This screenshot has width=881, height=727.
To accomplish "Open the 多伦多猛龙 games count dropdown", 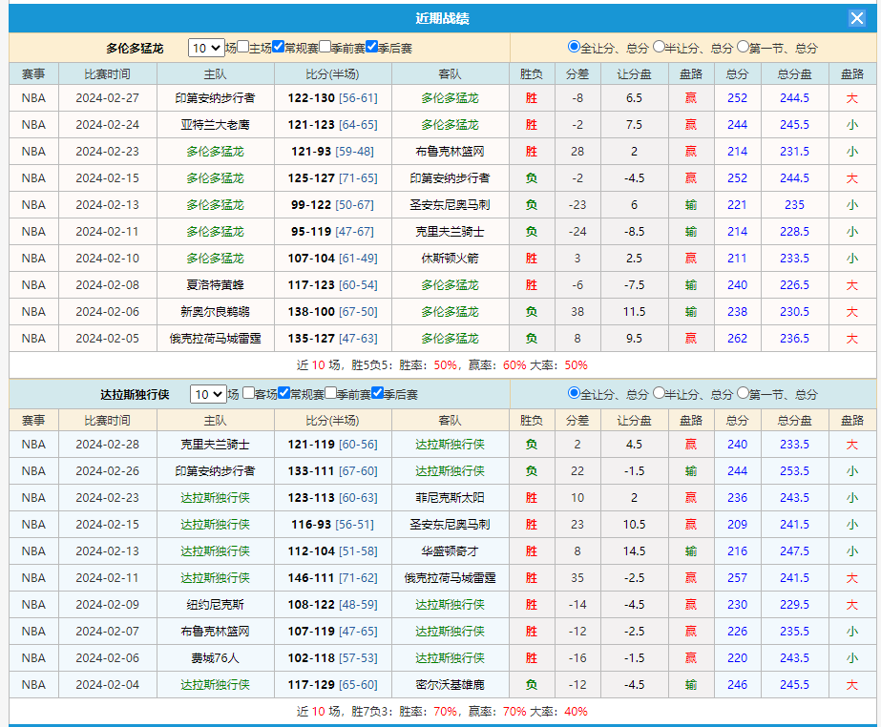I will coord(206,48).
